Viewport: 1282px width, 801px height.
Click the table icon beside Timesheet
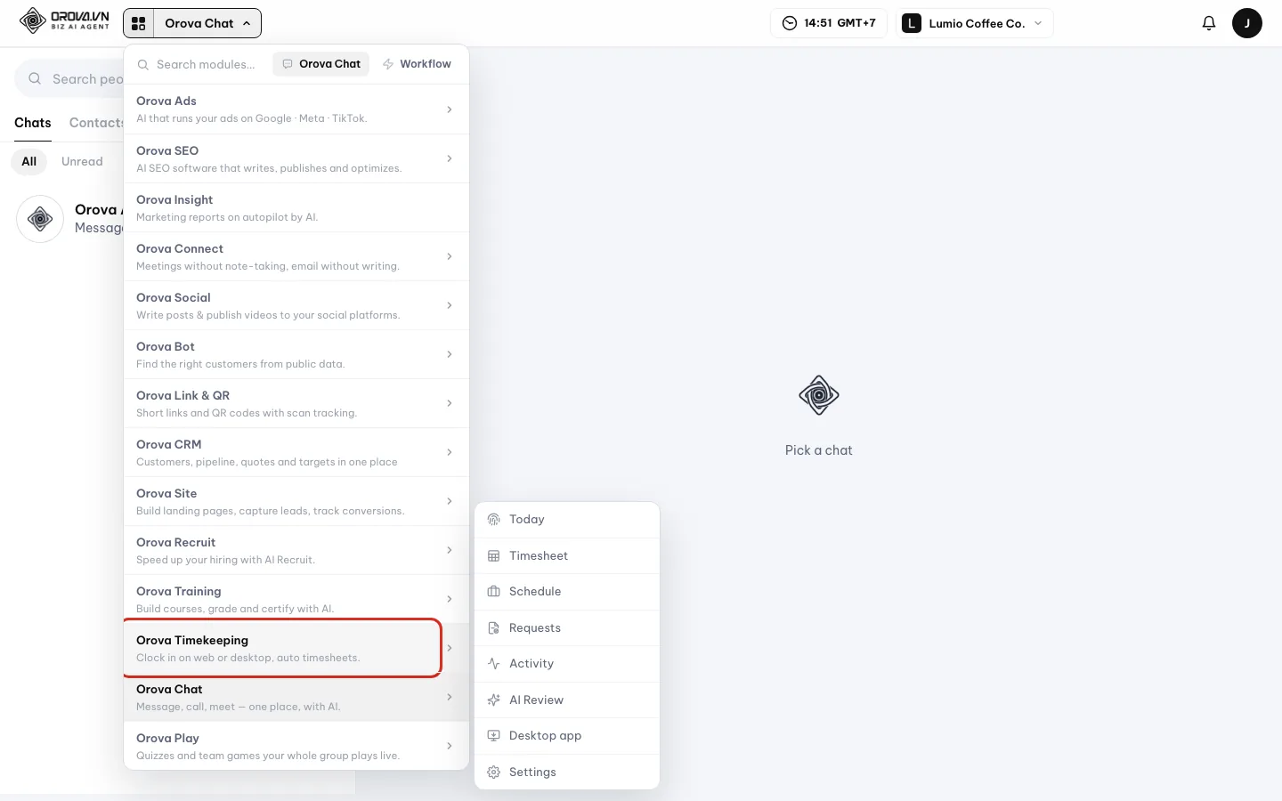tap(494, 556)
